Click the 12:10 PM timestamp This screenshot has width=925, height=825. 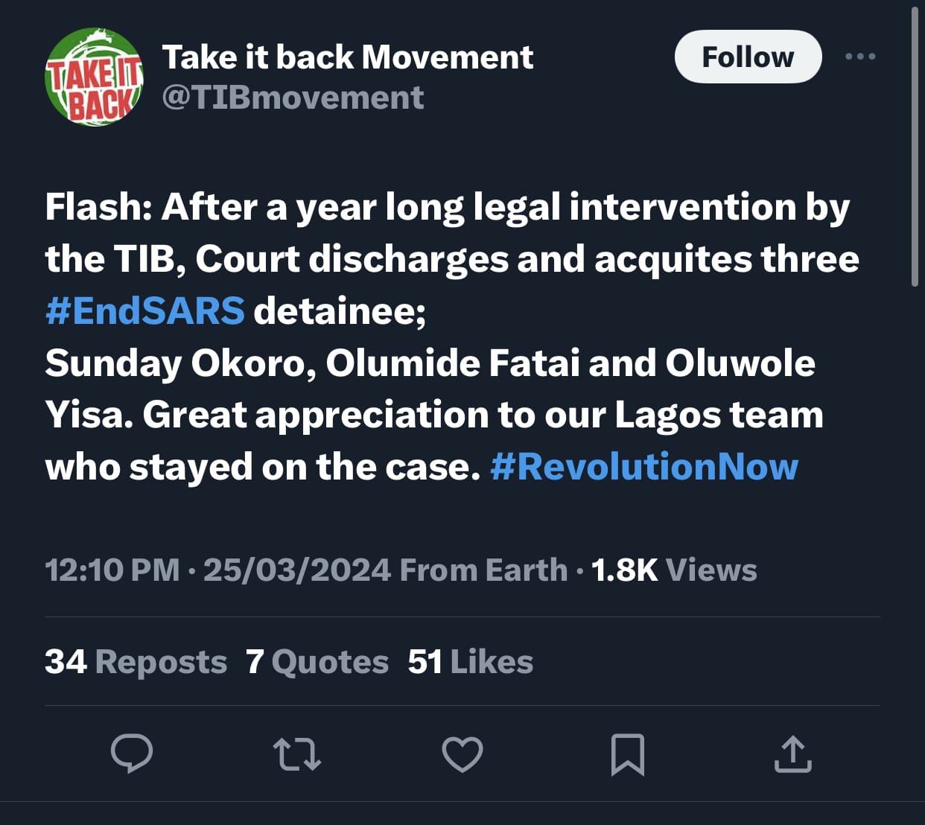[112, 570]
